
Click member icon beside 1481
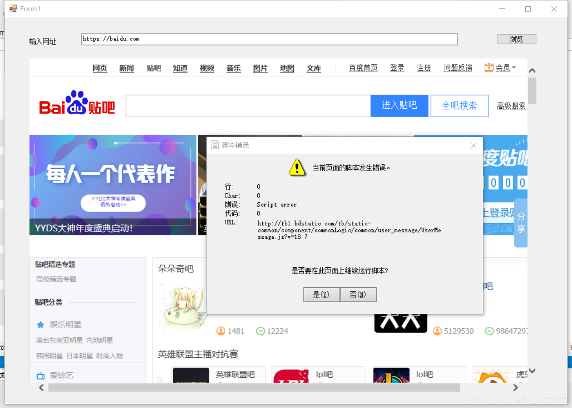pos(221,331)
